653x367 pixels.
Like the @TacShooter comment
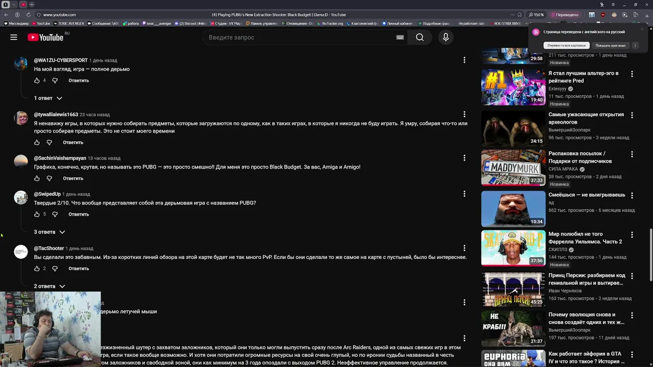37,269
